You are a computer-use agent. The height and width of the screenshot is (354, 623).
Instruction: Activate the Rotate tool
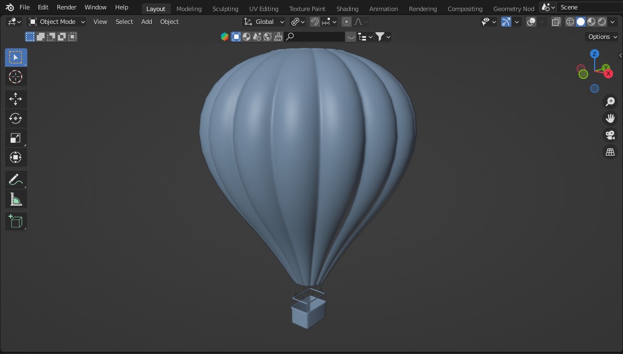[x=16, y=118]
